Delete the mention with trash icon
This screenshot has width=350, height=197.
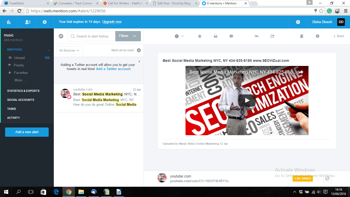[302, 36]
